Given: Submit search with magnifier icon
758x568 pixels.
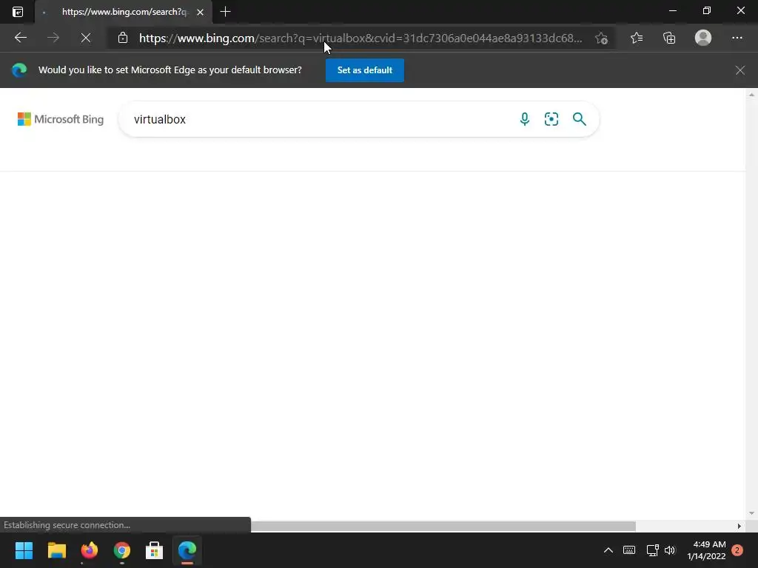Looking at the screenshot, I should pos(579,119).
